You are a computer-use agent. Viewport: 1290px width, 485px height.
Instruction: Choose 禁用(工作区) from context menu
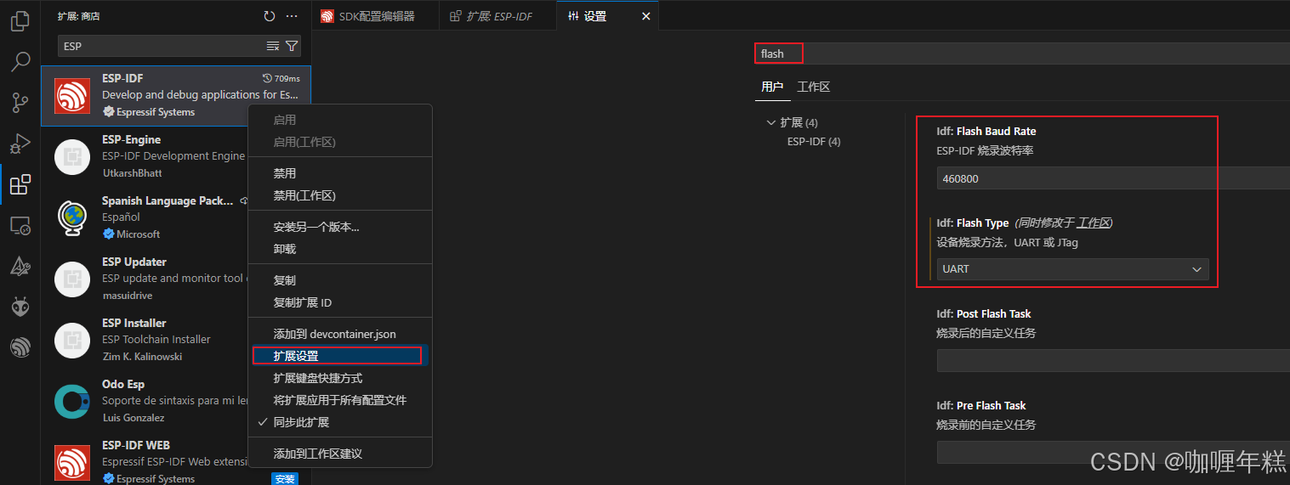pyautogui.click(x=340, y=195)
